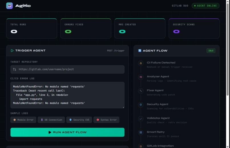This screenshot has height=148, width=230.
Task: Click the GITLAB DUO header label
Action: coord(180,6)
